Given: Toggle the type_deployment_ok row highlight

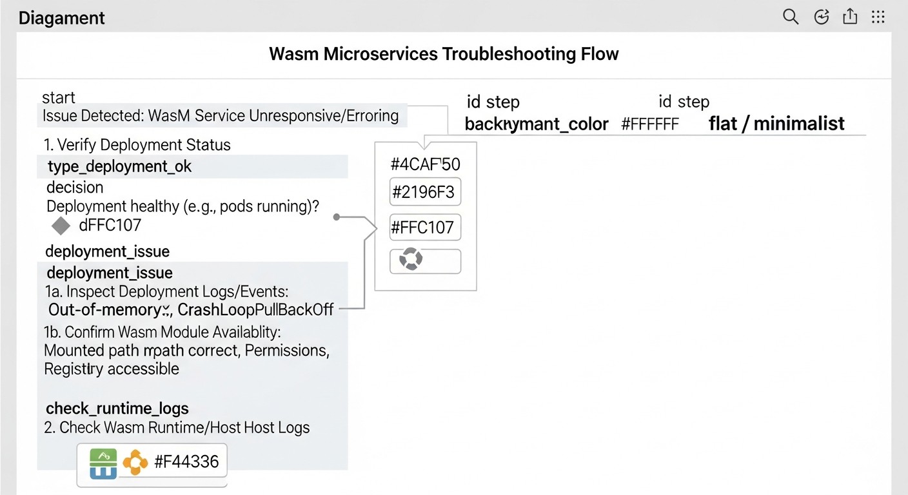Looking at the screenshot, I should coord(120,166).
